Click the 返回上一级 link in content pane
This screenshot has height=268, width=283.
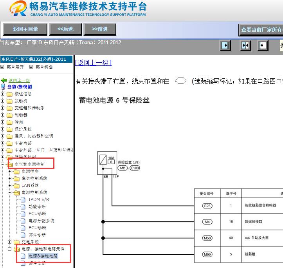coord(93,63)
